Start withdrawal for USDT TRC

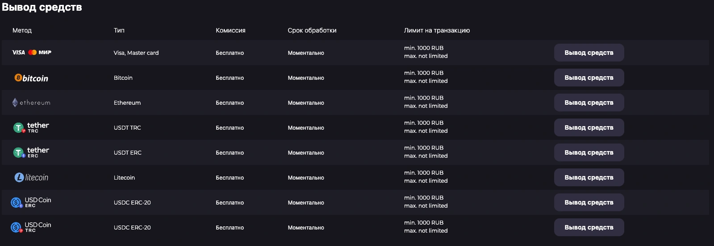tap(589, 127)
